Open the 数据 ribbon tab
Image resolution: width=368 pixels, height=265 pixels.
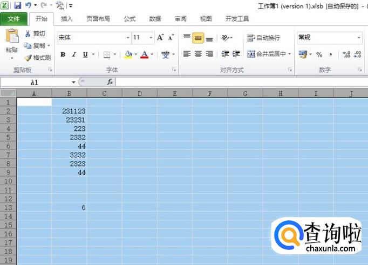(155, 19)
